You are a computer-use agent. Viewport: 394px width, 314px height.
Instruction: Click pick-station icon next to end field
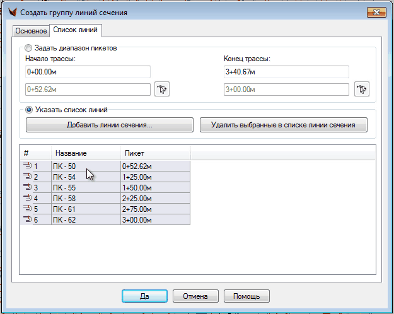pyautogui.click(x=361, y=90)
